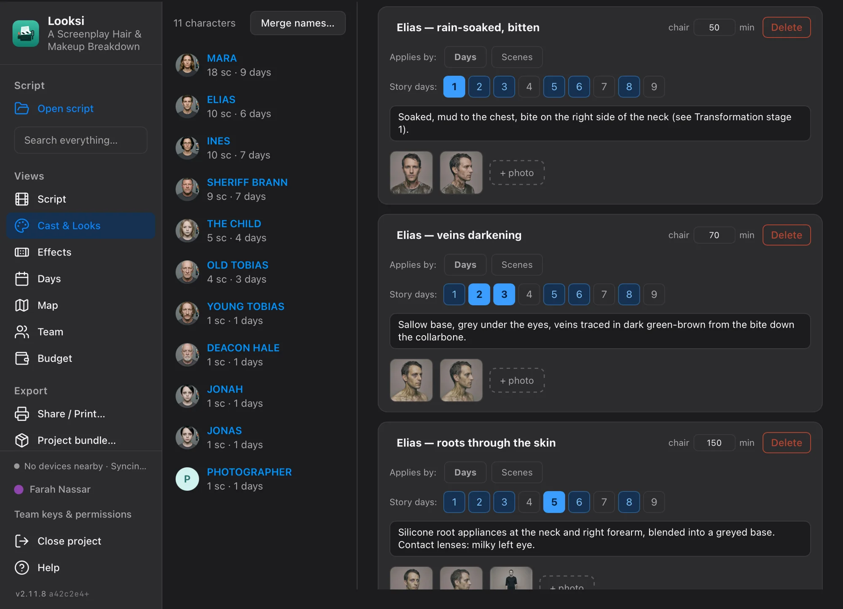The height and width of the screenshot is (609, 843).
Task: Open the Budget wallet icon
Action: coord(22,358)
